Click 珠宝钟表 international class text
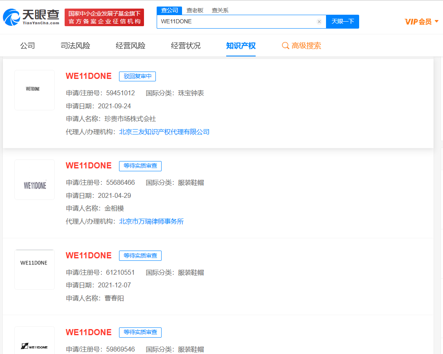Image resolution: width=443 pixels, height=354 pixels. tap(191, 93)
